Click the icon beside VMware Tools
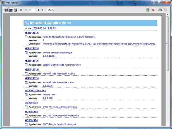 coord(26,95)
